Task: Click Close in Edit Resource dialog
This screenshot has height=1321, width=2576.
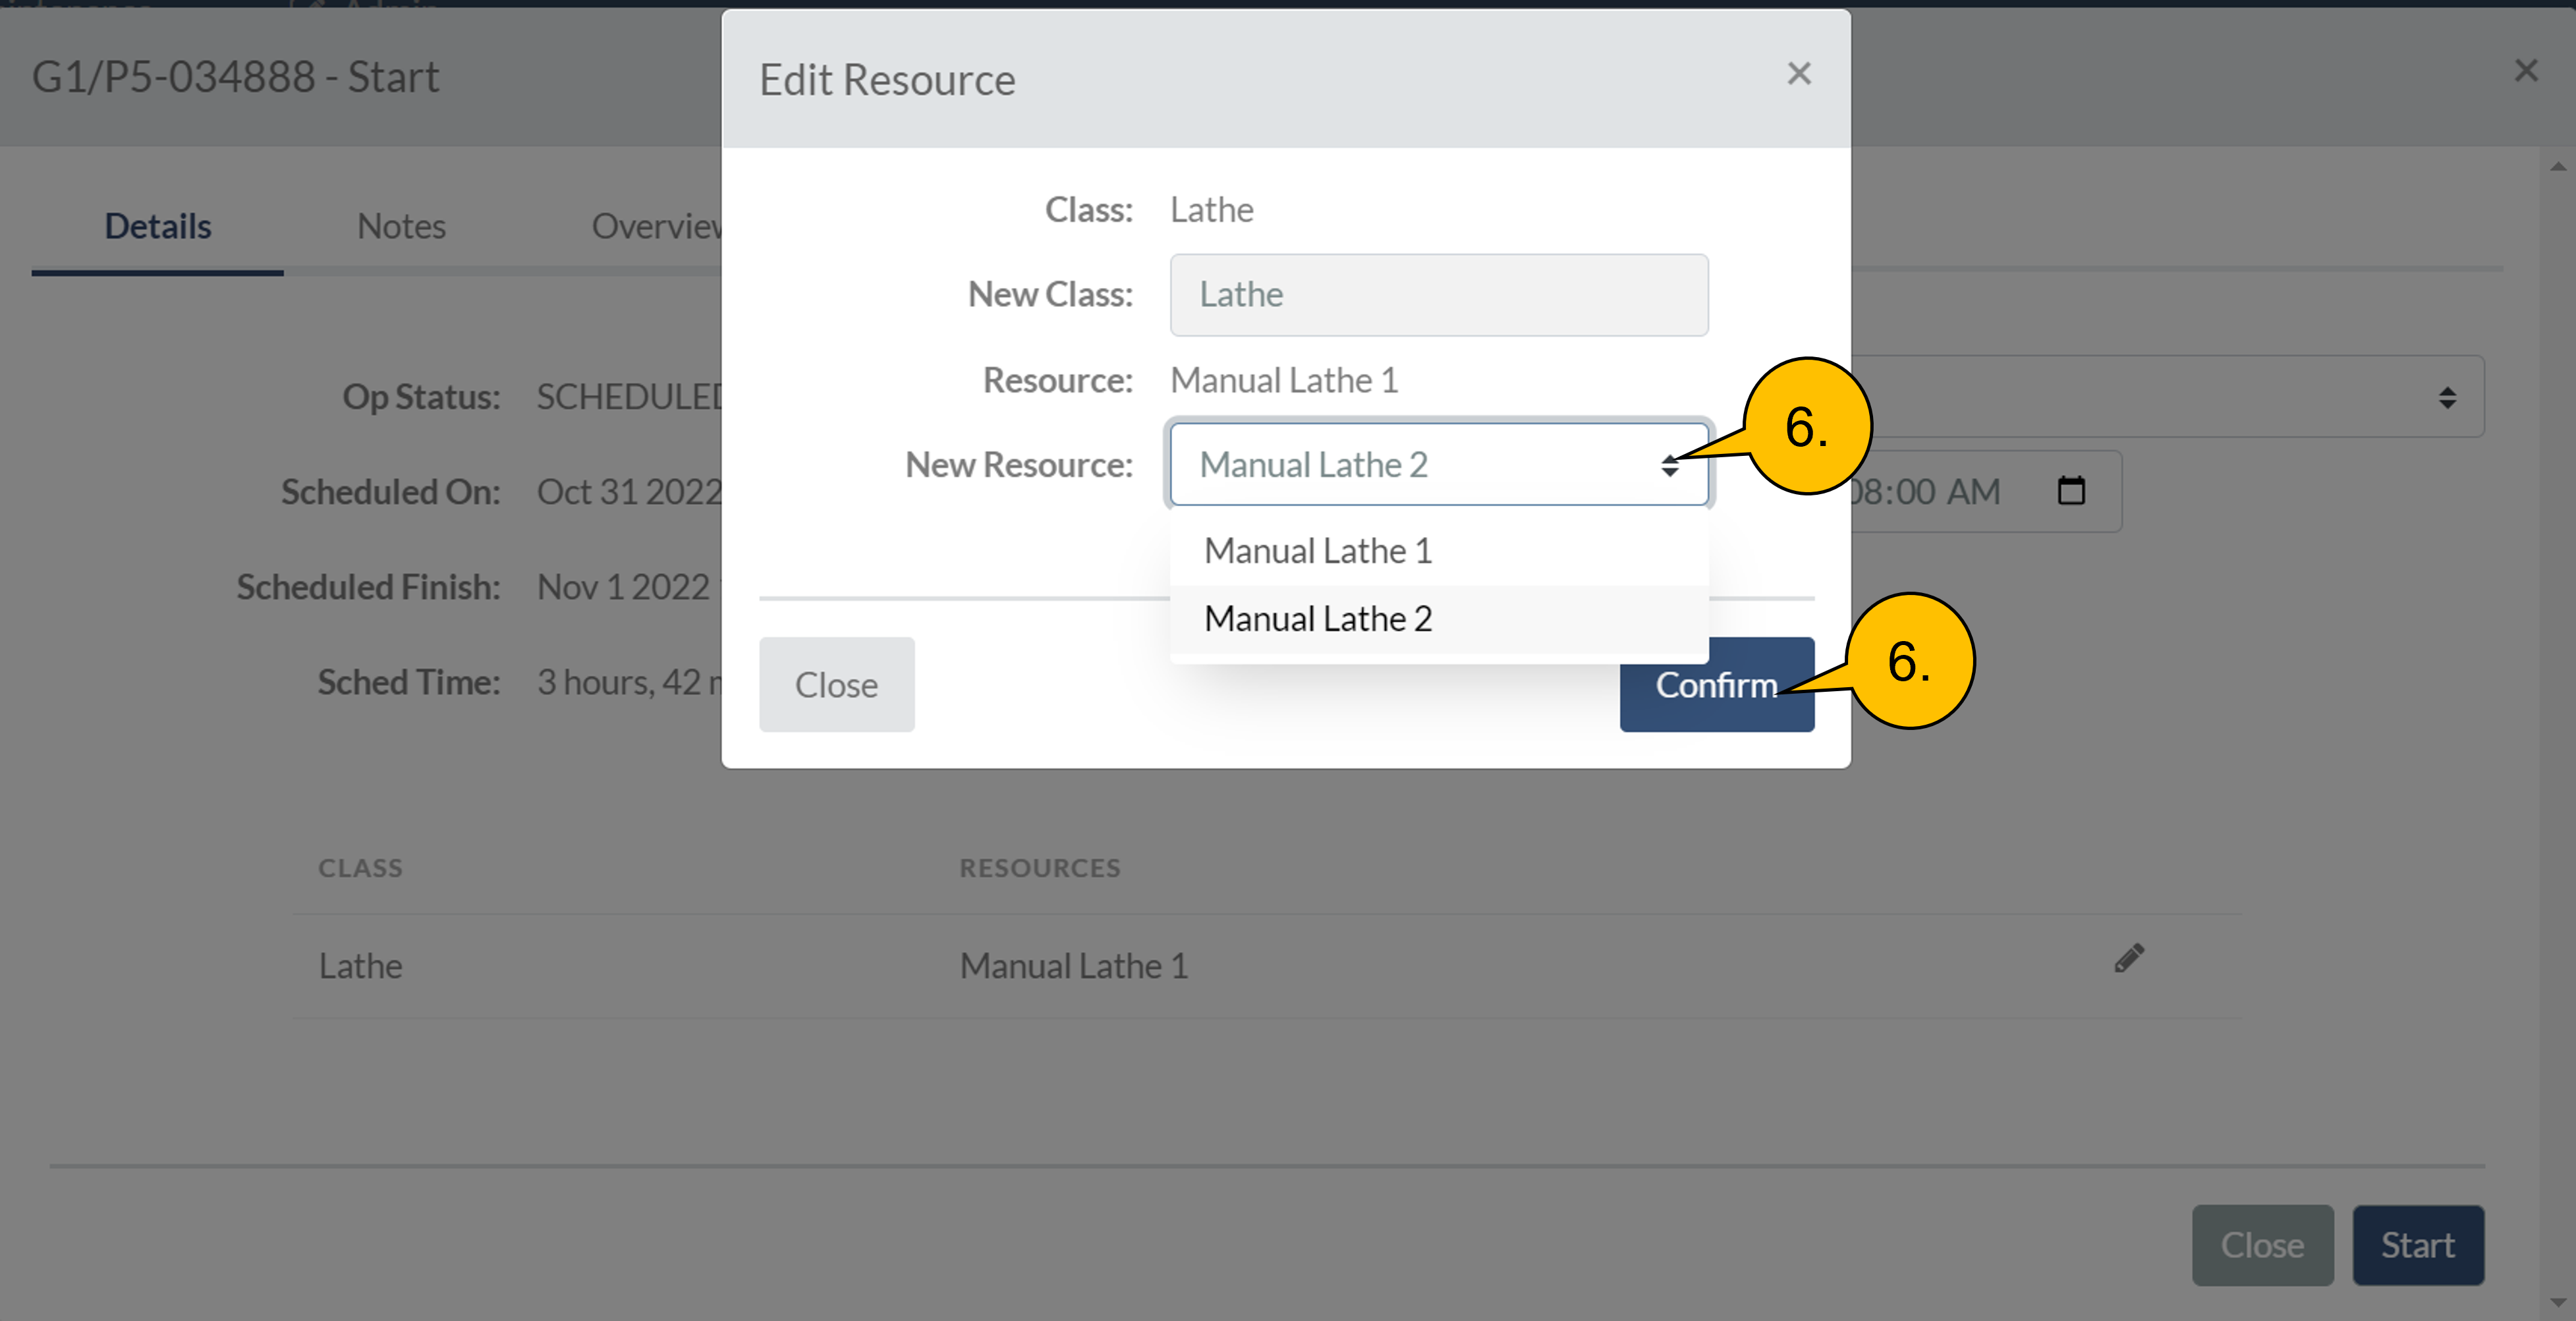Action: pyautogui.click(x=836, y=685)
